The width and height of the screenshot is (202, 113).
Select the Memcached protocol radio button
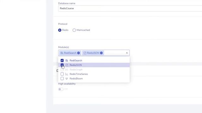[74, 30]
